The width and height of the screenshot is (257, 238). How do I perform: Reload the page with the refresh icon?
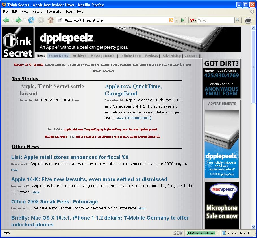click(x=31, y=20)
